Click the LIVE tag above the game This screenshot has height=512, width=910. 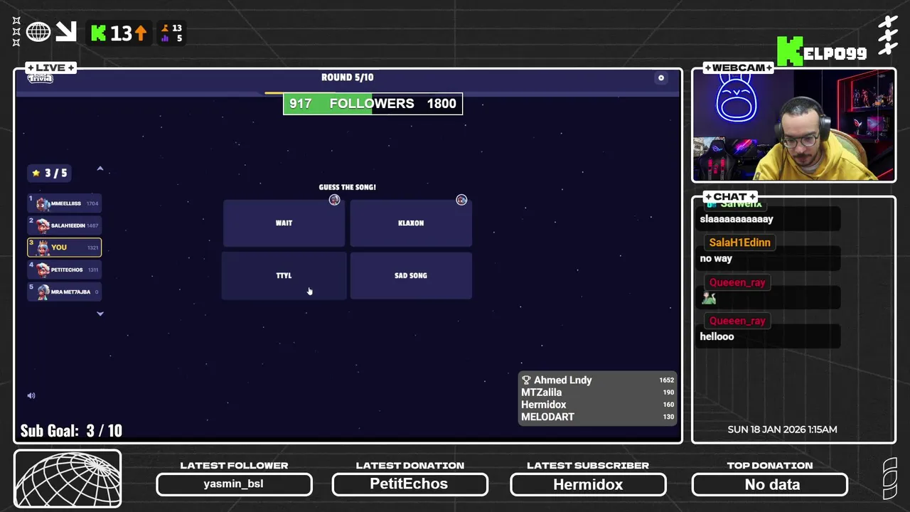[x=50, y=68]
